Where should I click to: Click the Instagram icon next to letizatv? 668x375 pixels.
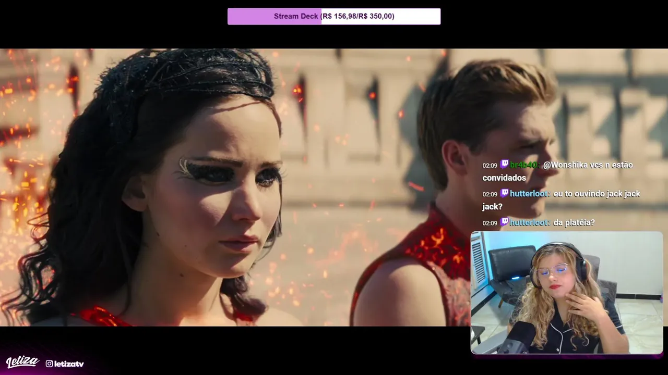click(x=49, y=364)
